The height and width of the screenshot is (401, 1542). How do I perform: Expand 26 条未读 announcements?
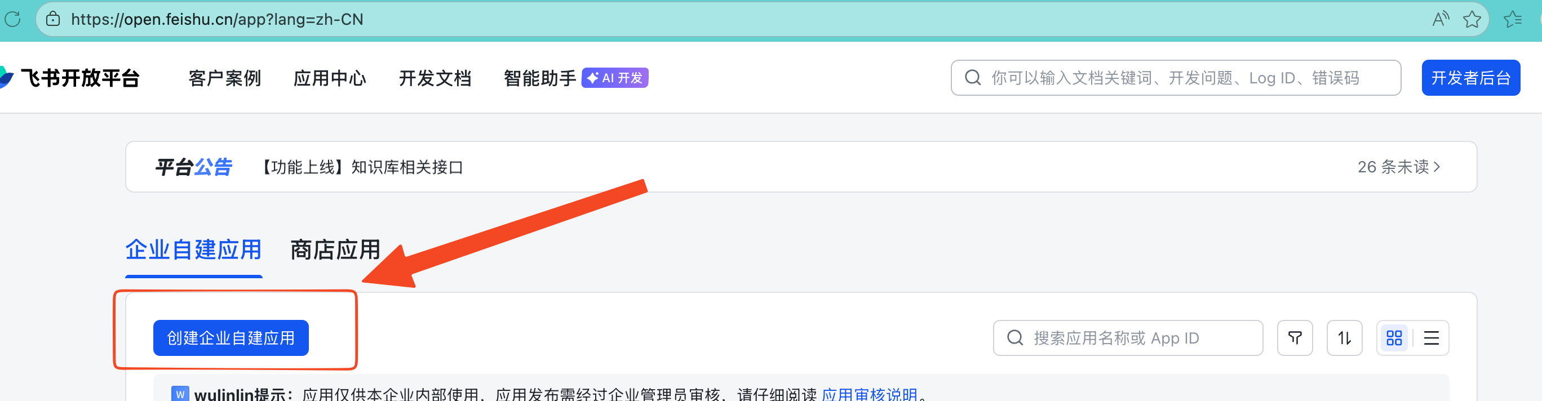coord(1399,167)
